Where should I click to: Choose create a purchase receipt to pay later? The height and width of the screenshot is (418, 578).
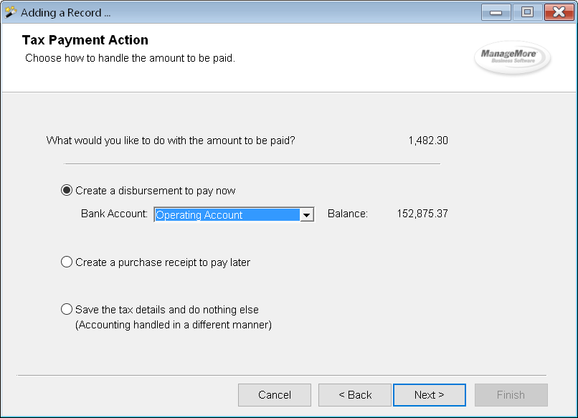(x=67, y=261)
